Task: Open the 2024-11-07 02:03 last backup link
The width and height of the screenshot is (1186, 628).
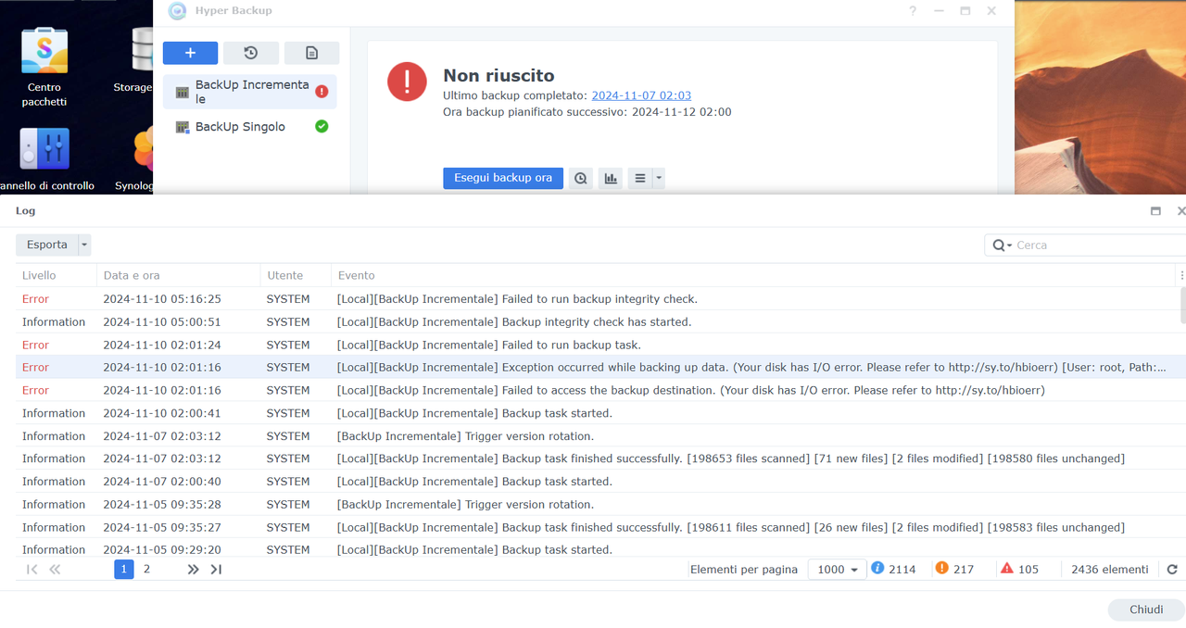Action: click(x=641, y=95)
